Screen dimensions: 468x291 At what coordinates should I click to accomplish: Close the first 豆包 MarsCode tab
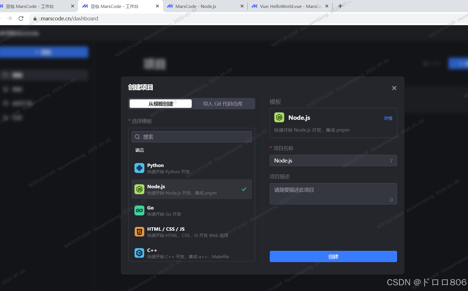click(x=73, y=6)
